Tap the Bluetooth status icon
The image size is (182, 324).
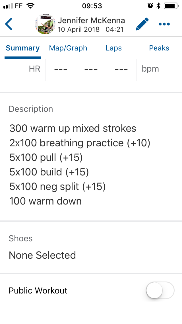click(x=158, y=6)
